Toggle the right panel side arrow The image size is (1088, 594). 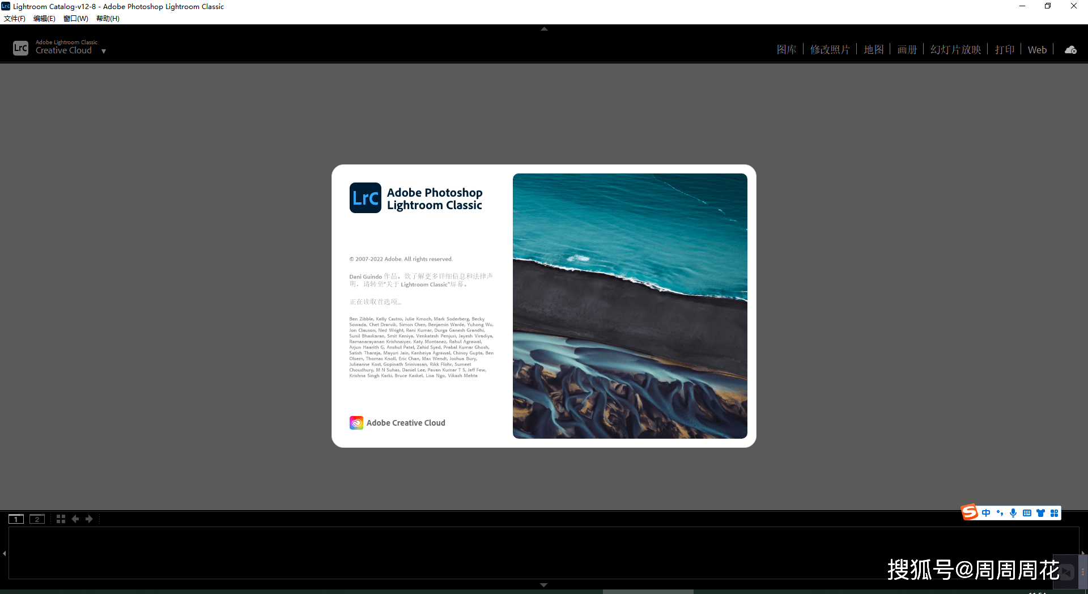(1083, 553)
